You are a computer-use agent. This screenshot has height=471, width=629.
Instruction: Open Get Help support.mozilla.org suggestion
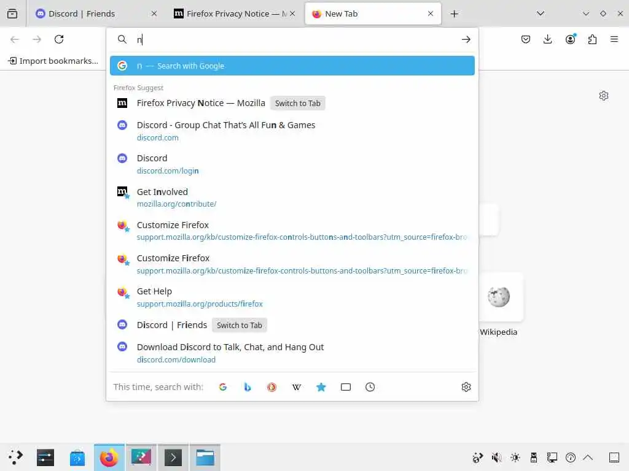tap(292, 297)
